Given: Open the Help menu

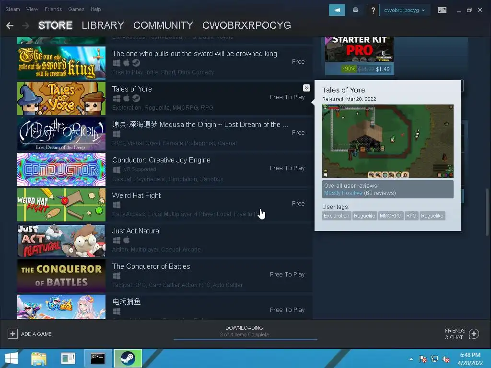Looking at the screenshot, I should click(x=95, y=9).
